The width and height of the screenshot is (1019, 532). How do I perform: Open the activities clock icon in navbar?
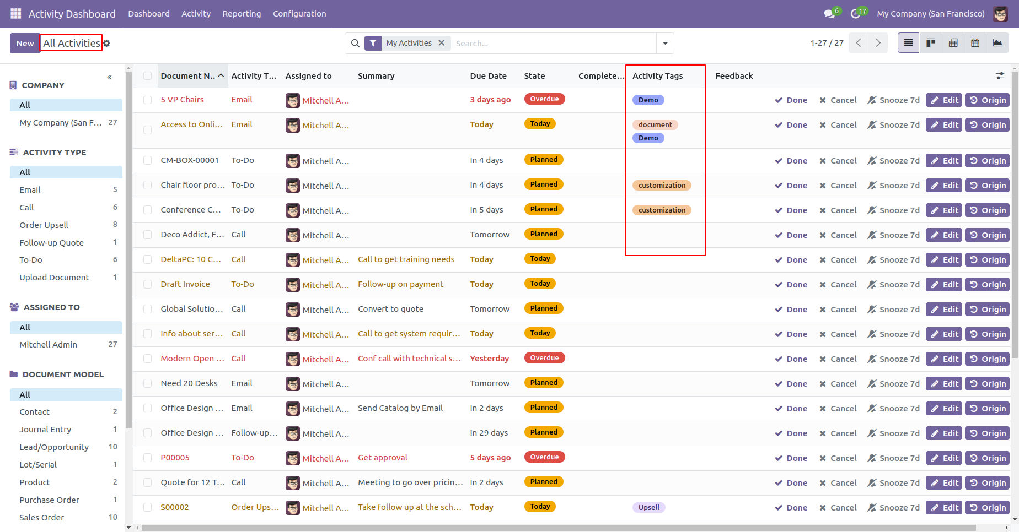coord(856,14)
